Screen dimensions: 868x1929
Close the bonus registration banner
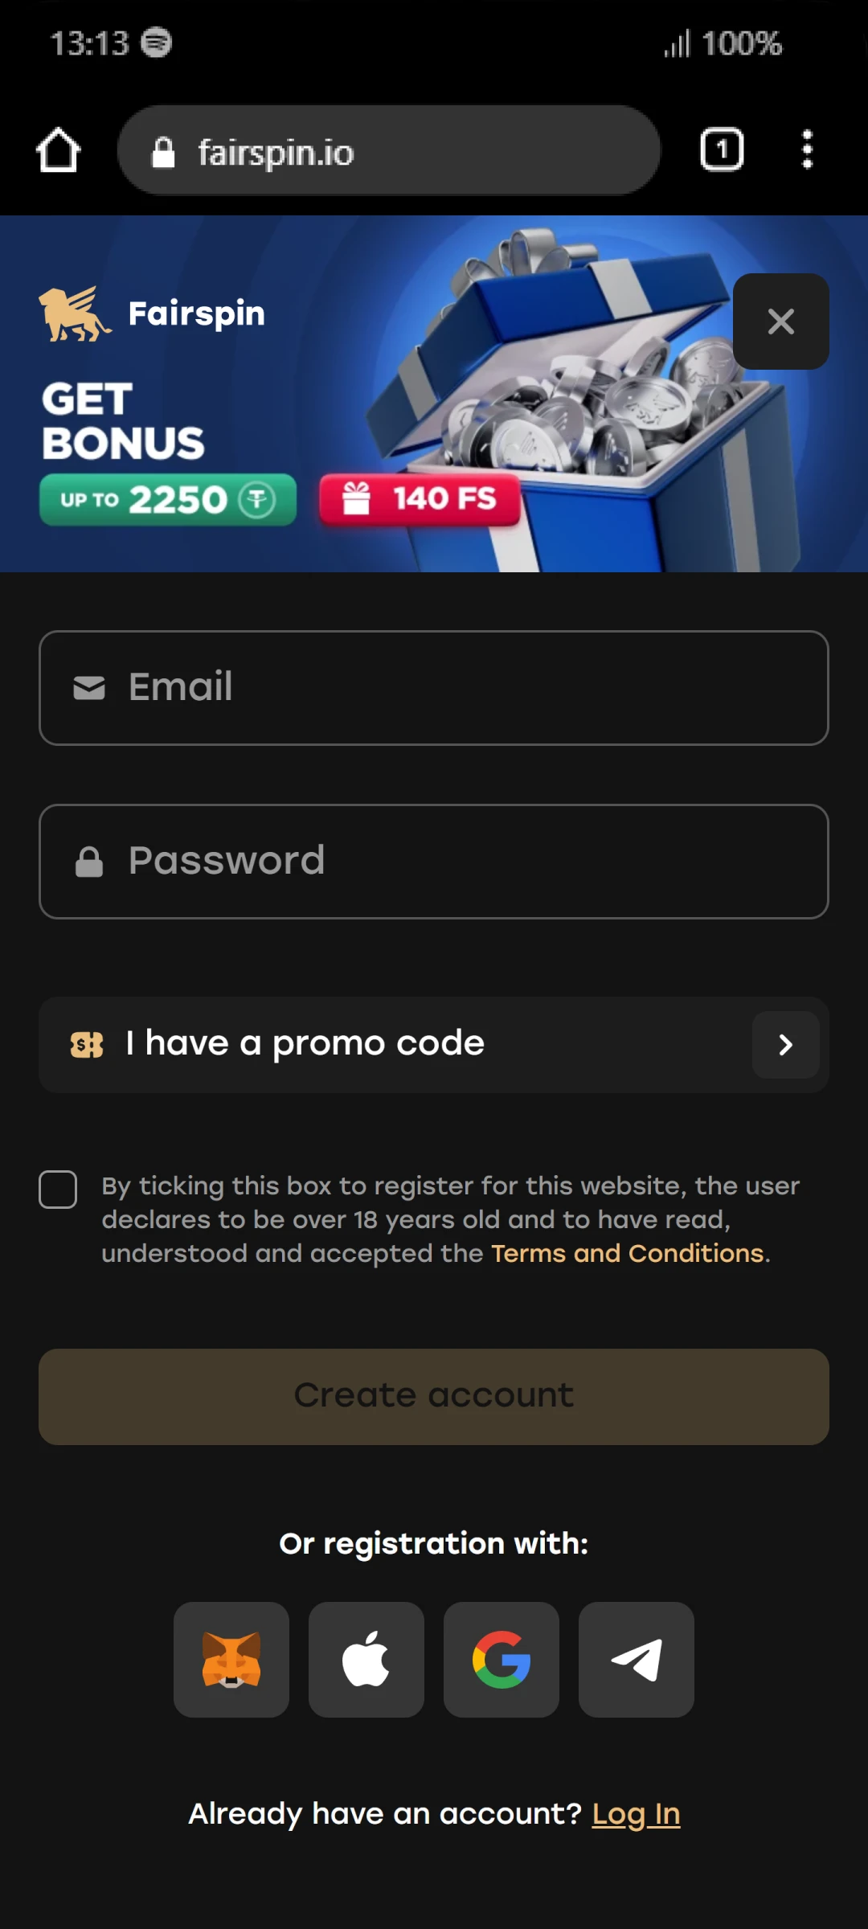(x=780, y=321)
